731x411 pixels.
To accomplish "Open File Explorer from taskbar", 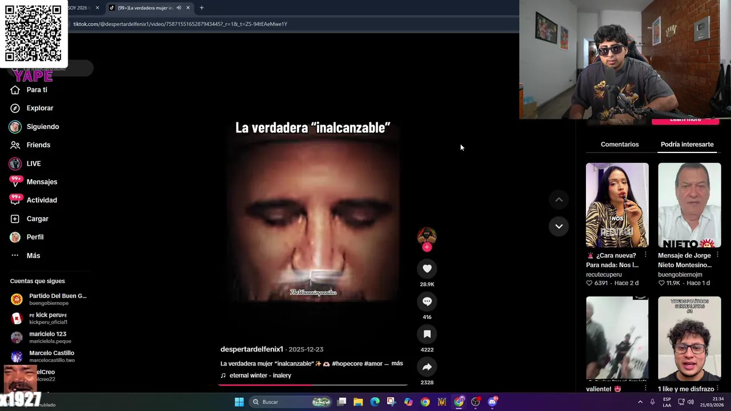I will pyautogui.click(x=358, y=402).
